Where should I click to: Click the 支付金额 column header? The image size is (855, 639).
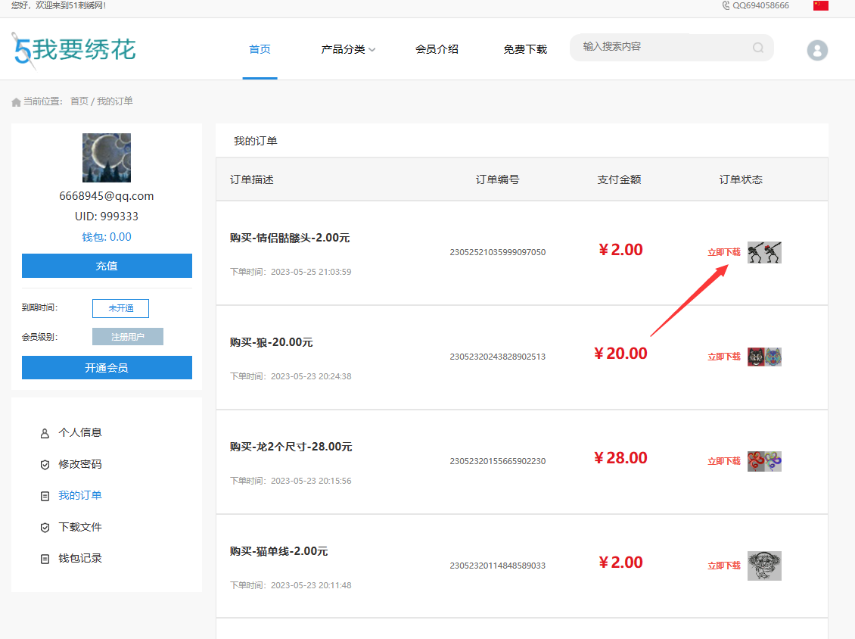[x=619, y=179]
